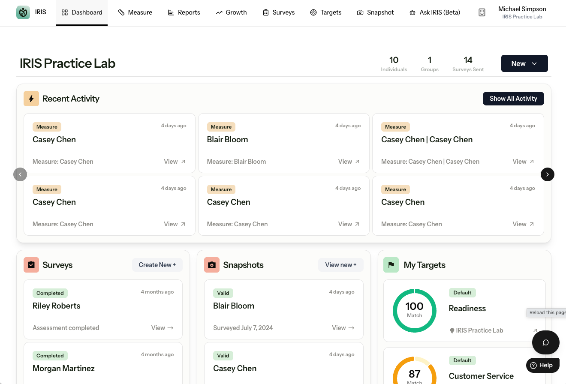
Task: Click Default badge on Readiness target
Action: [x=462, y=293]
